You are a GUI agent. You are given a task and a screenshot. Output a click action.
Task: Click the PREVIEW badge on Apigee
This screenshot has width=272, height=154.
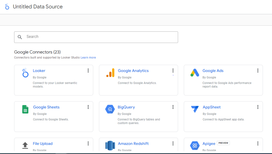(223, 143)
